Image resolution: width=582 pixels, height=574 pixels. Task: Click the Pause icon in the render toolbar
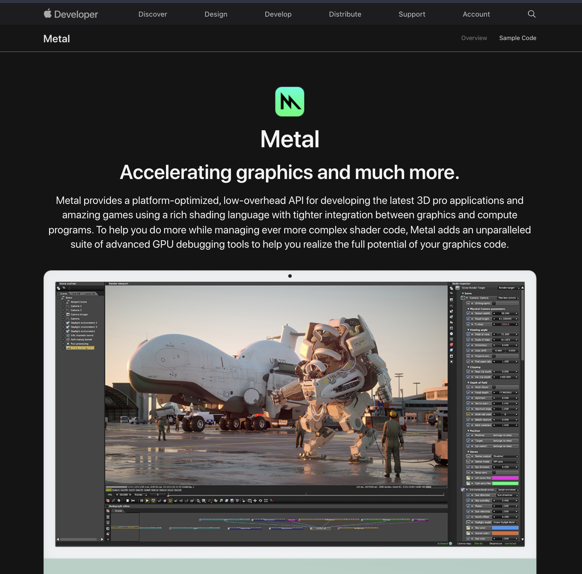click(x=142, y=500)
